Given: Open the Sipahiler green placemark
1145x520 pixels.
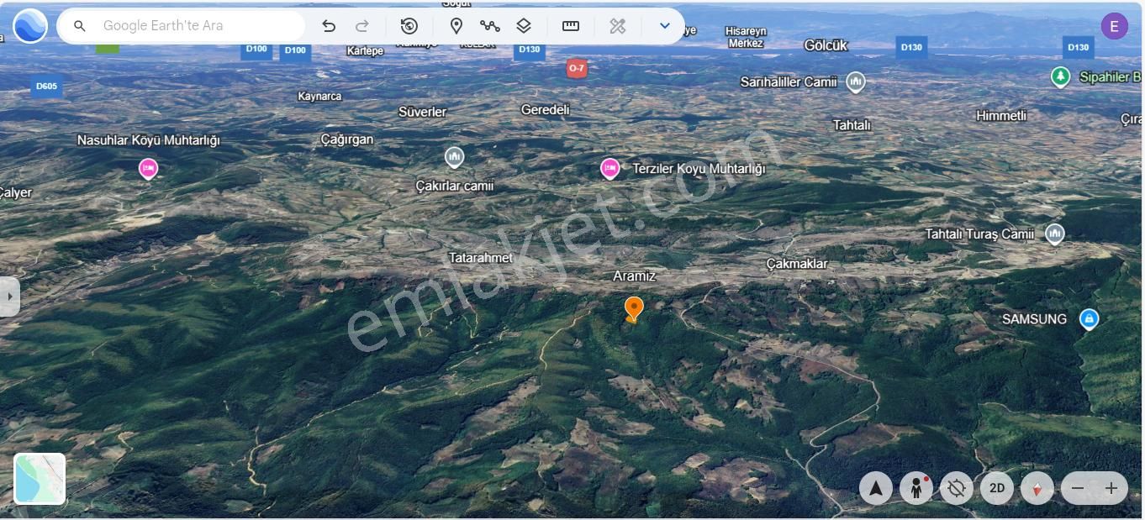Looking at the screenshot, I should click(1062, 76).
